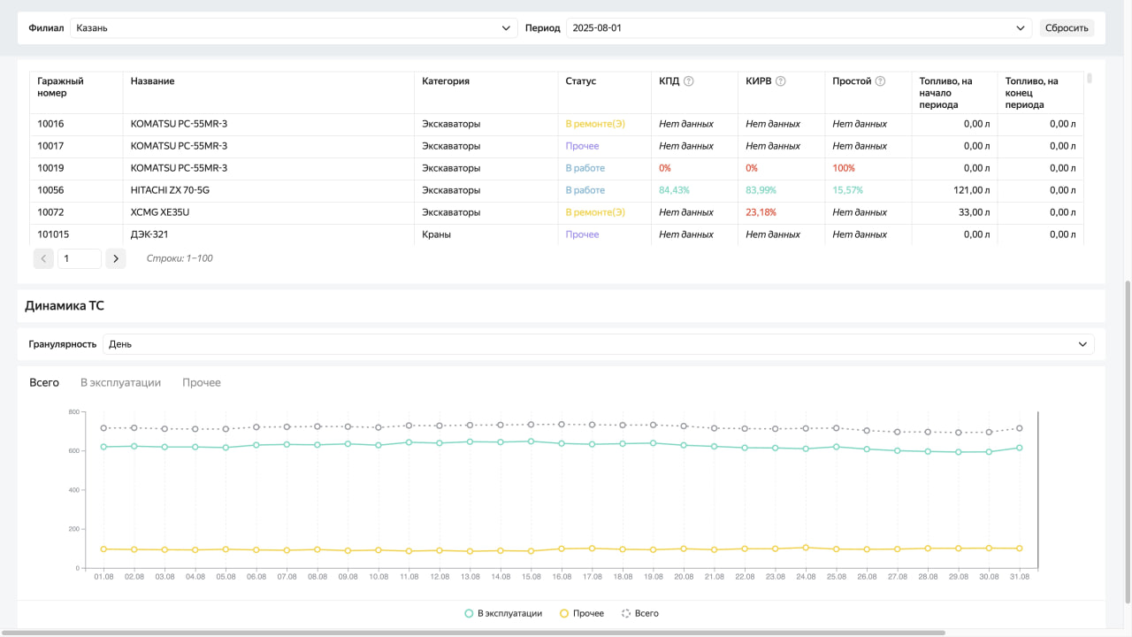Switch to the В эксплуатации chart tab
Screen dimensions: 1132x637
[x=120, y=383]
